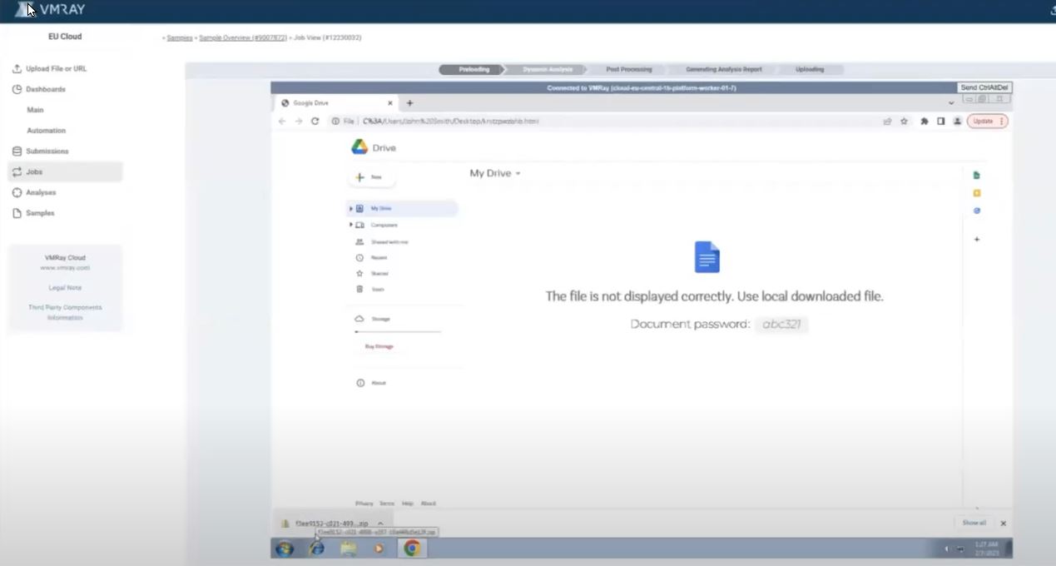Select the Dynamic Analysis progress step
This screenshot has width=1056, height=566.
[548, 69]
